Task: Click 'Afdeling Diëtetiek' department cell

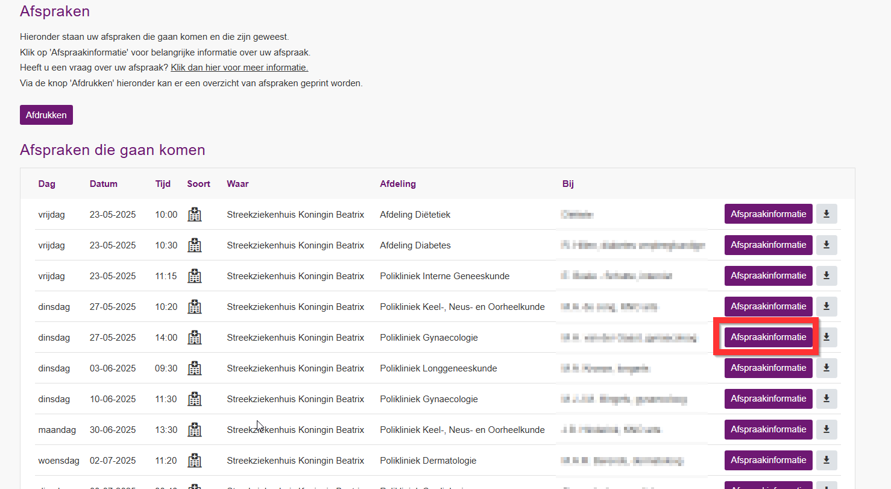Action: [415, 215]
